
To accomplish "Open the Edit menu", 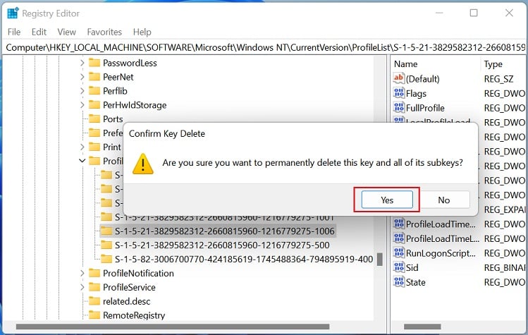I will [39, 32].
